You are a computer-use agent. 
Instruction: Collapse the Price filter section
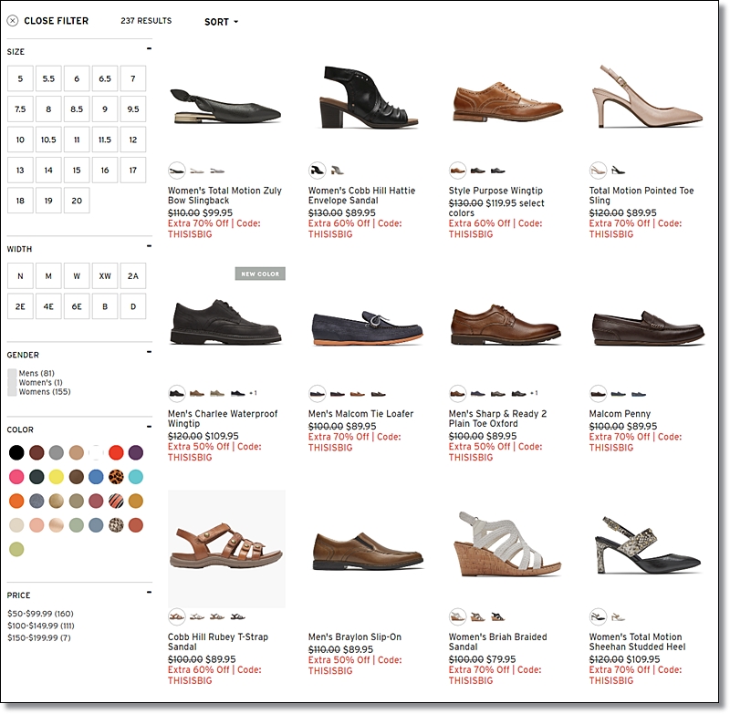[x=149, y=592]
